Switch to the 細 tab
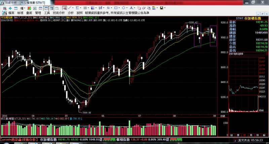Viewport: 269px width, 144px height. pos(231,135)
